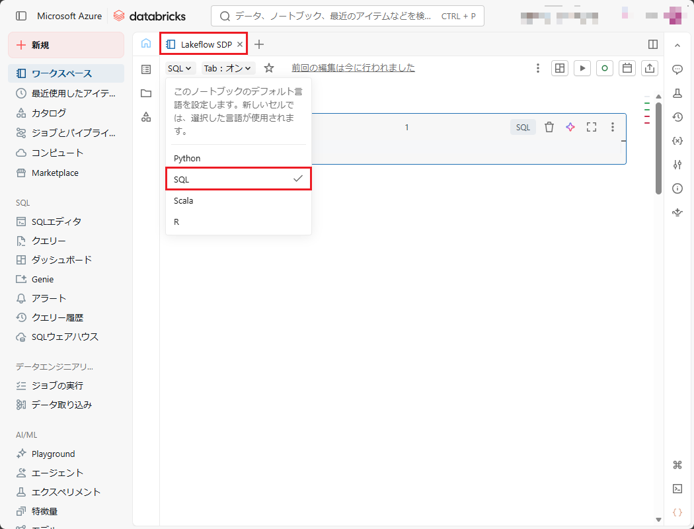This screenshot has height=529, width=694.
Task: Collapse the SQL default language dropdown
Action: pos(180,68)
